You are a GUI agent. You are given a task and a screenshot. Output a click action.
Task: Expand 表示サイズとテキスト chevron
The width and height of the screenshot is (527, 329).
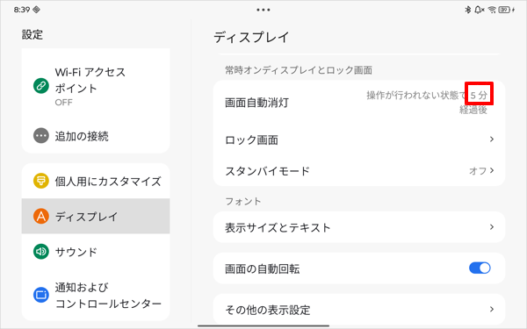click(x=492, y=227)
